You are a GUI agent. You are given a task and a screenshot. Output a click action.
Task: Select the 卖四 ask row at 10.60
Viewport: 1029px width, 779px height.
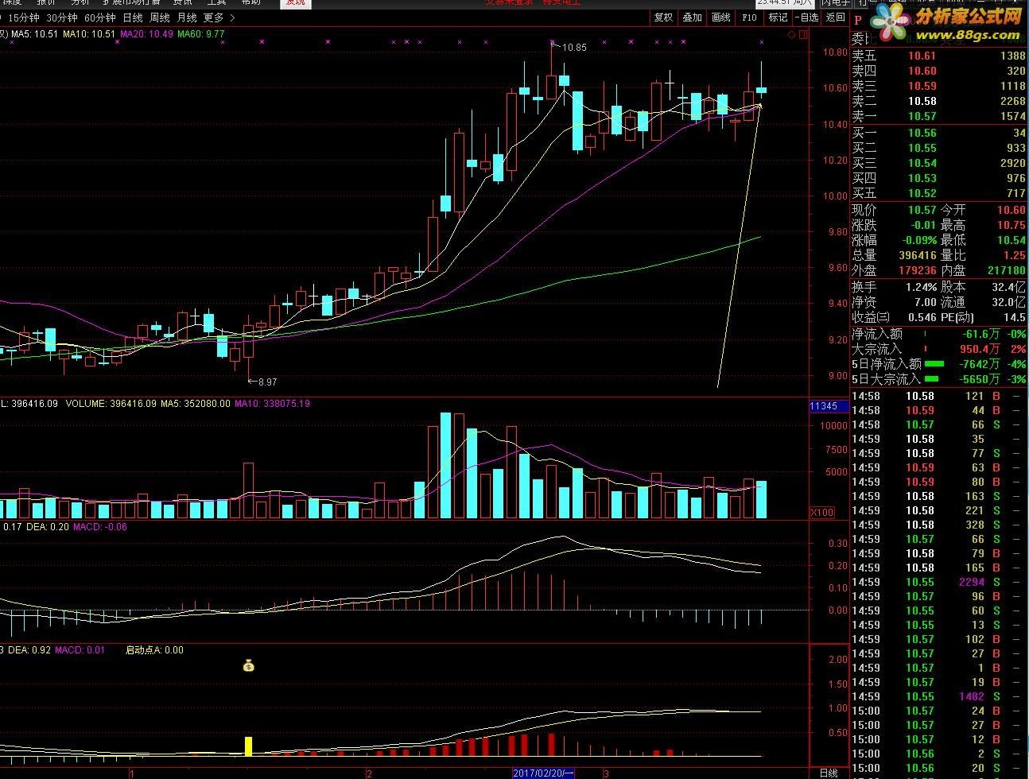click(939, 71)
